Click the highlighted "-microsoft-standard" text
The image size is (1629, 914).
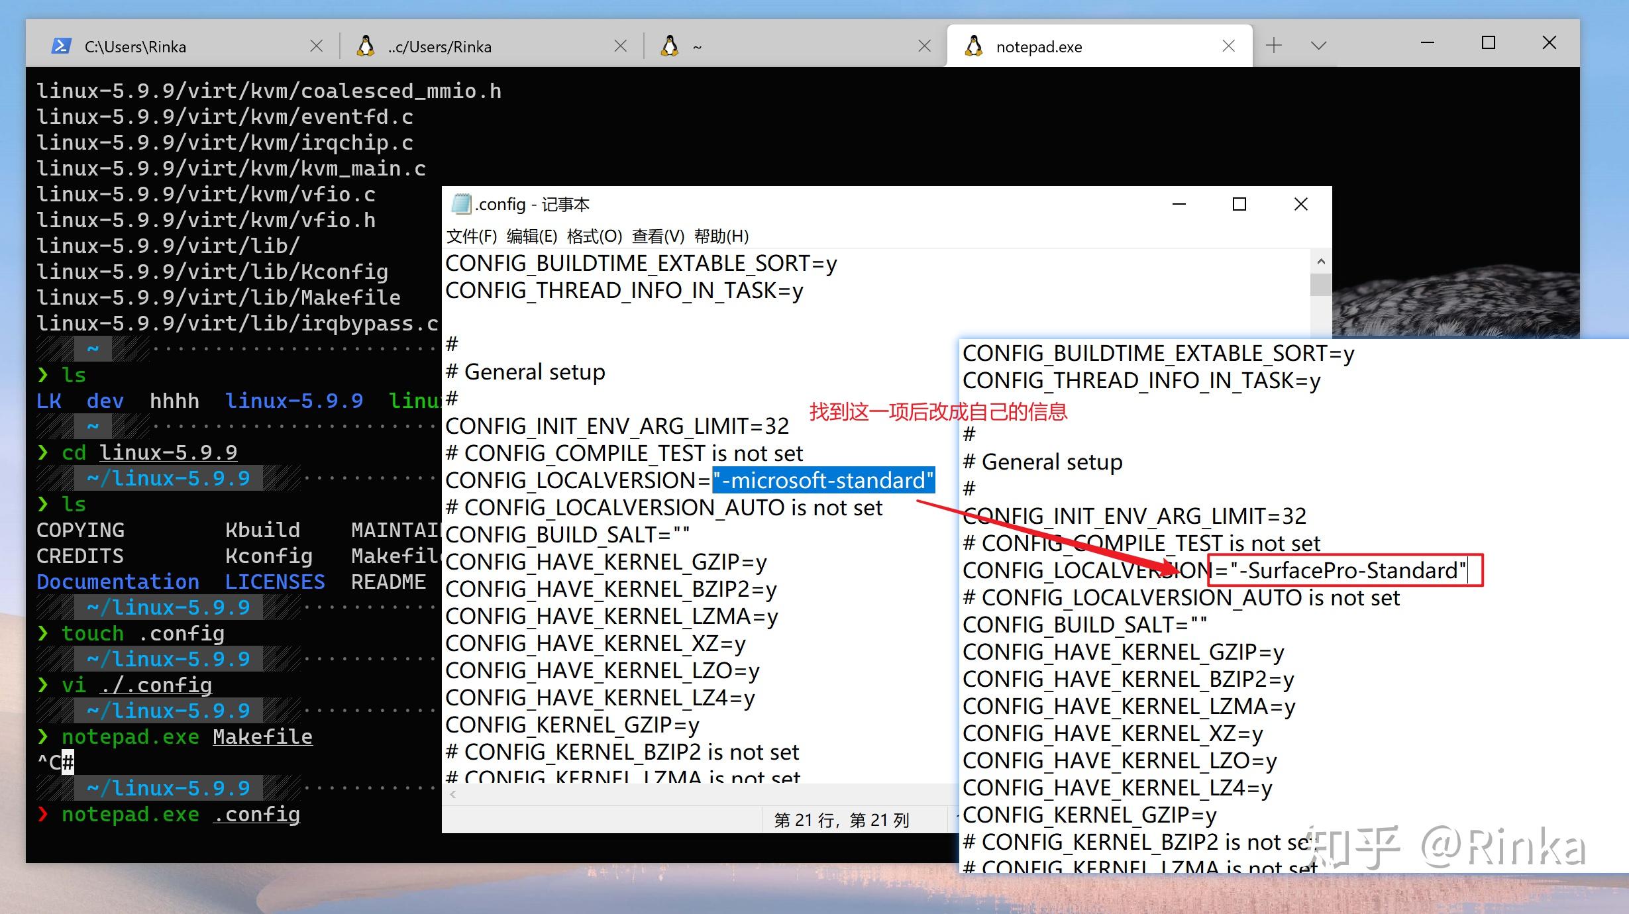823,480
